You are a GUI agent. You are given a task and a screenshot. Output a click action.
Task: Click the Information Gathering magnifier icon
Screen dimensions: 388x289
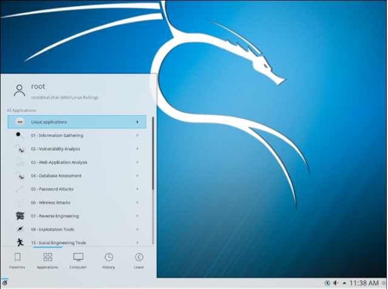[20, 135]
